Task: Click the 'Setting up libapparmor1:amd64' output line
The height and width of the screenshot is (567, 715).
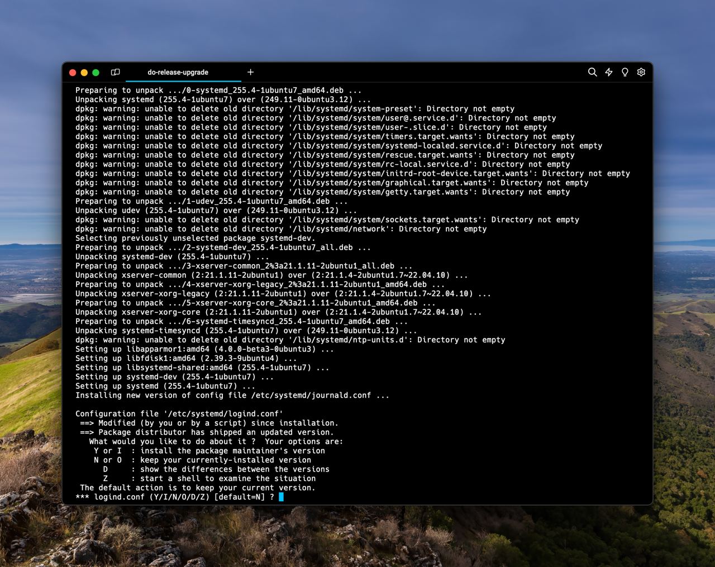Action: pos(204,349)
